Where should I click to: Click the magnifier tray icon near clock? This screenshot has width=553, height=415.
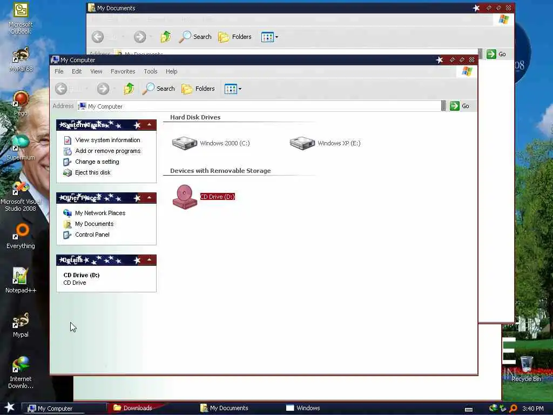(x=513, y=409)
